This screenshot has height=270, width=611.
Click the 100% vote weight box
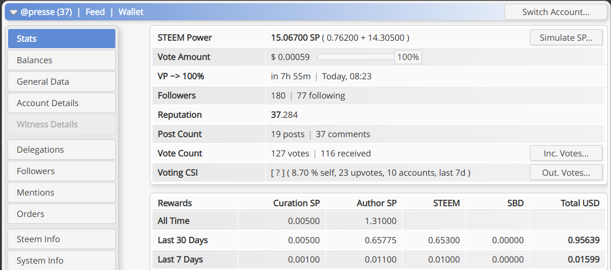click(x=408, y=57)
